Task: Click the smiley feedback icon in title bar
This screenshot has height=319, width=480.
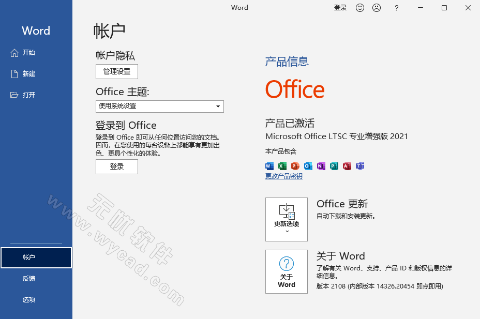Action: [360, 8]
